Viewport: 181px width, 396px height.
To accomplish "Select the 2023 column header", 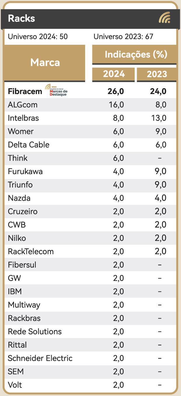I will [x=157, y=74].
